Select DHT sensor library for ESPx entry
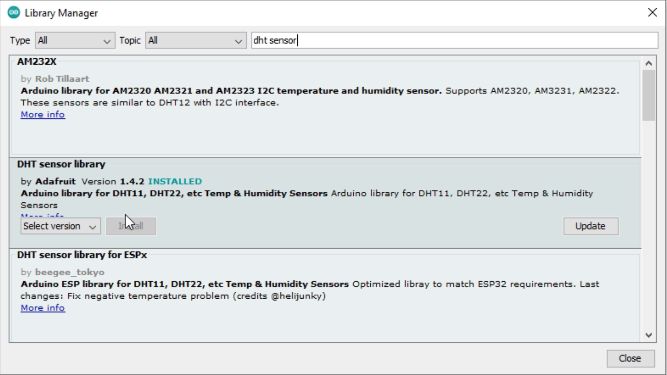 [82, 255]
